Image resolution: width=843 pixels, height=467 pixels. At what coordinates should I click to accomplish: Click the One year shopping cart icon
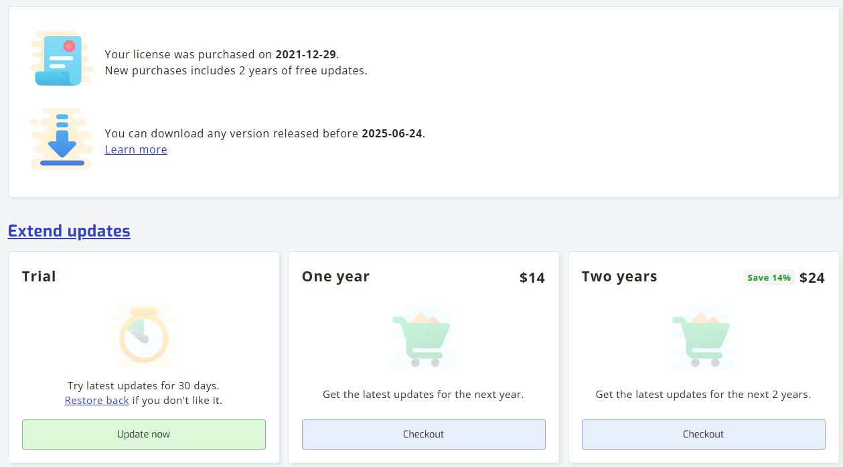click(x=424, y=338)
